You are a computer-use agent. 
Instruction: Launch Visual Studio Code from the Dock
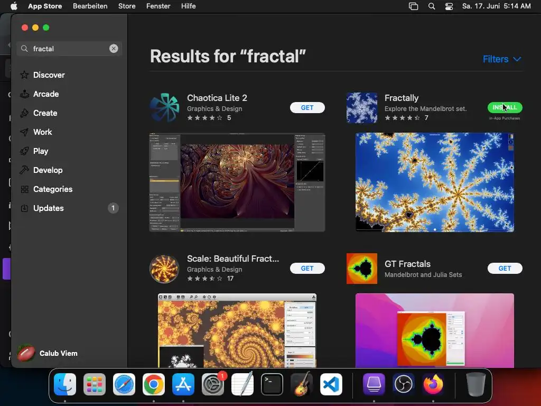(331, 384)
